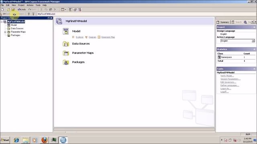The height and width of the screenshot is (144, 257).
Task: Expand the Parameter Maps tree node
Action: pyautogui.click(x=5, y=32)
